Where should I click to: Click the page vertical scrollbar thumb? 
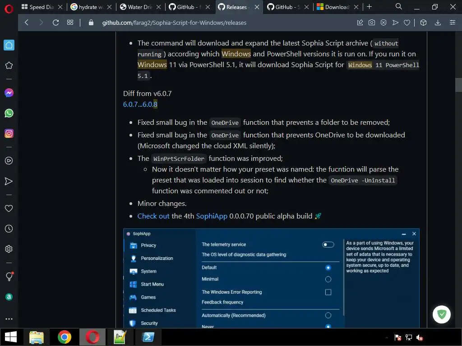point(458,85)
